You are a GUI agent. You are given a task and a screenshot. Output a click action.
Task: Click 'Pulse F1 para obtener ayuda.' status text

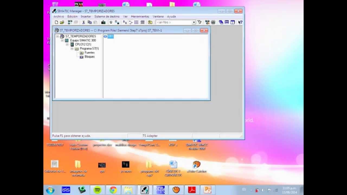(71, 136)
